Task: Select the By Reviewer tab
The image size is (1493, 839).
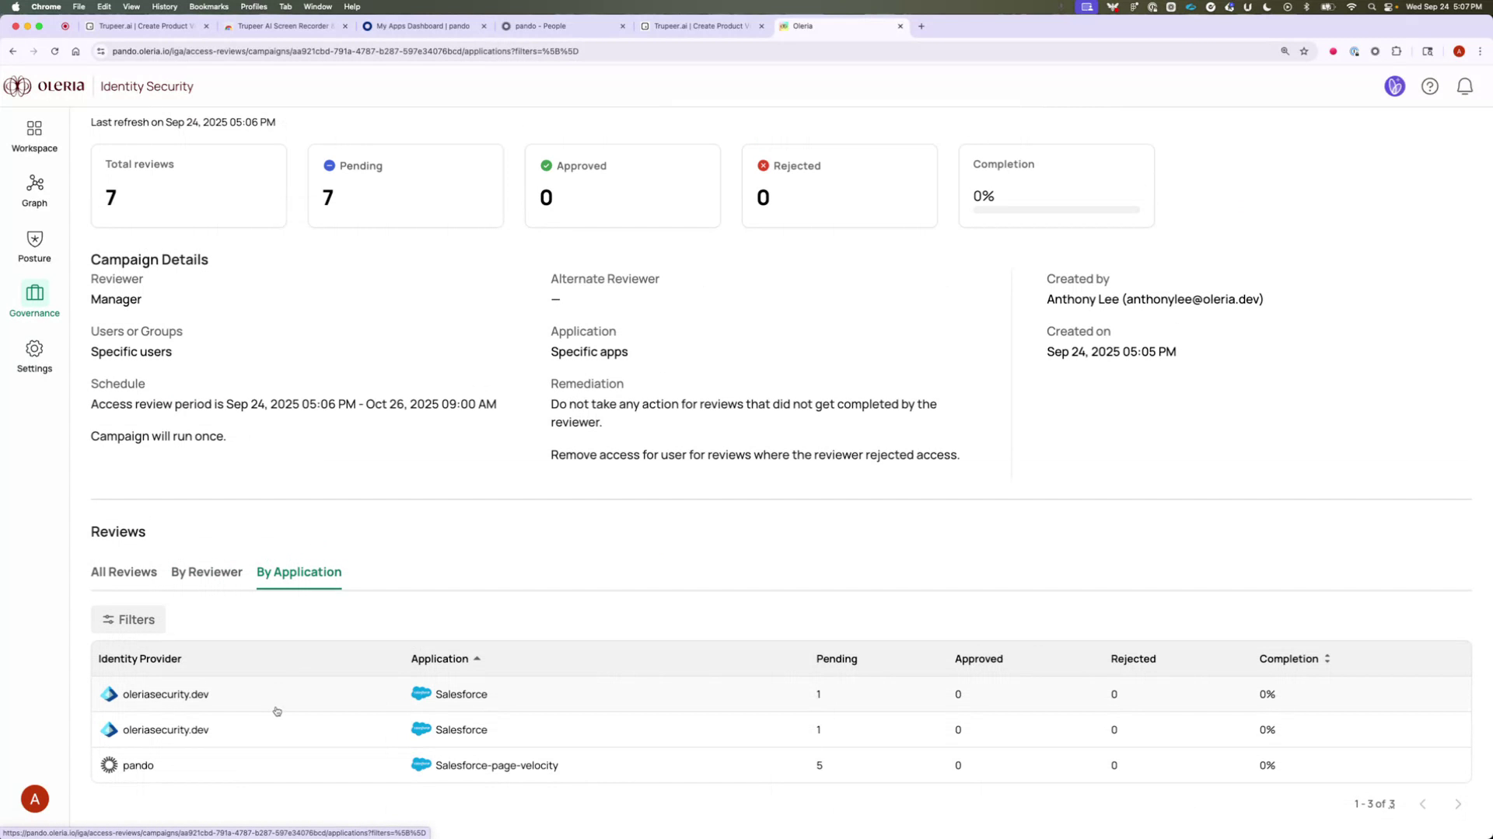Action: coord(206,572)
